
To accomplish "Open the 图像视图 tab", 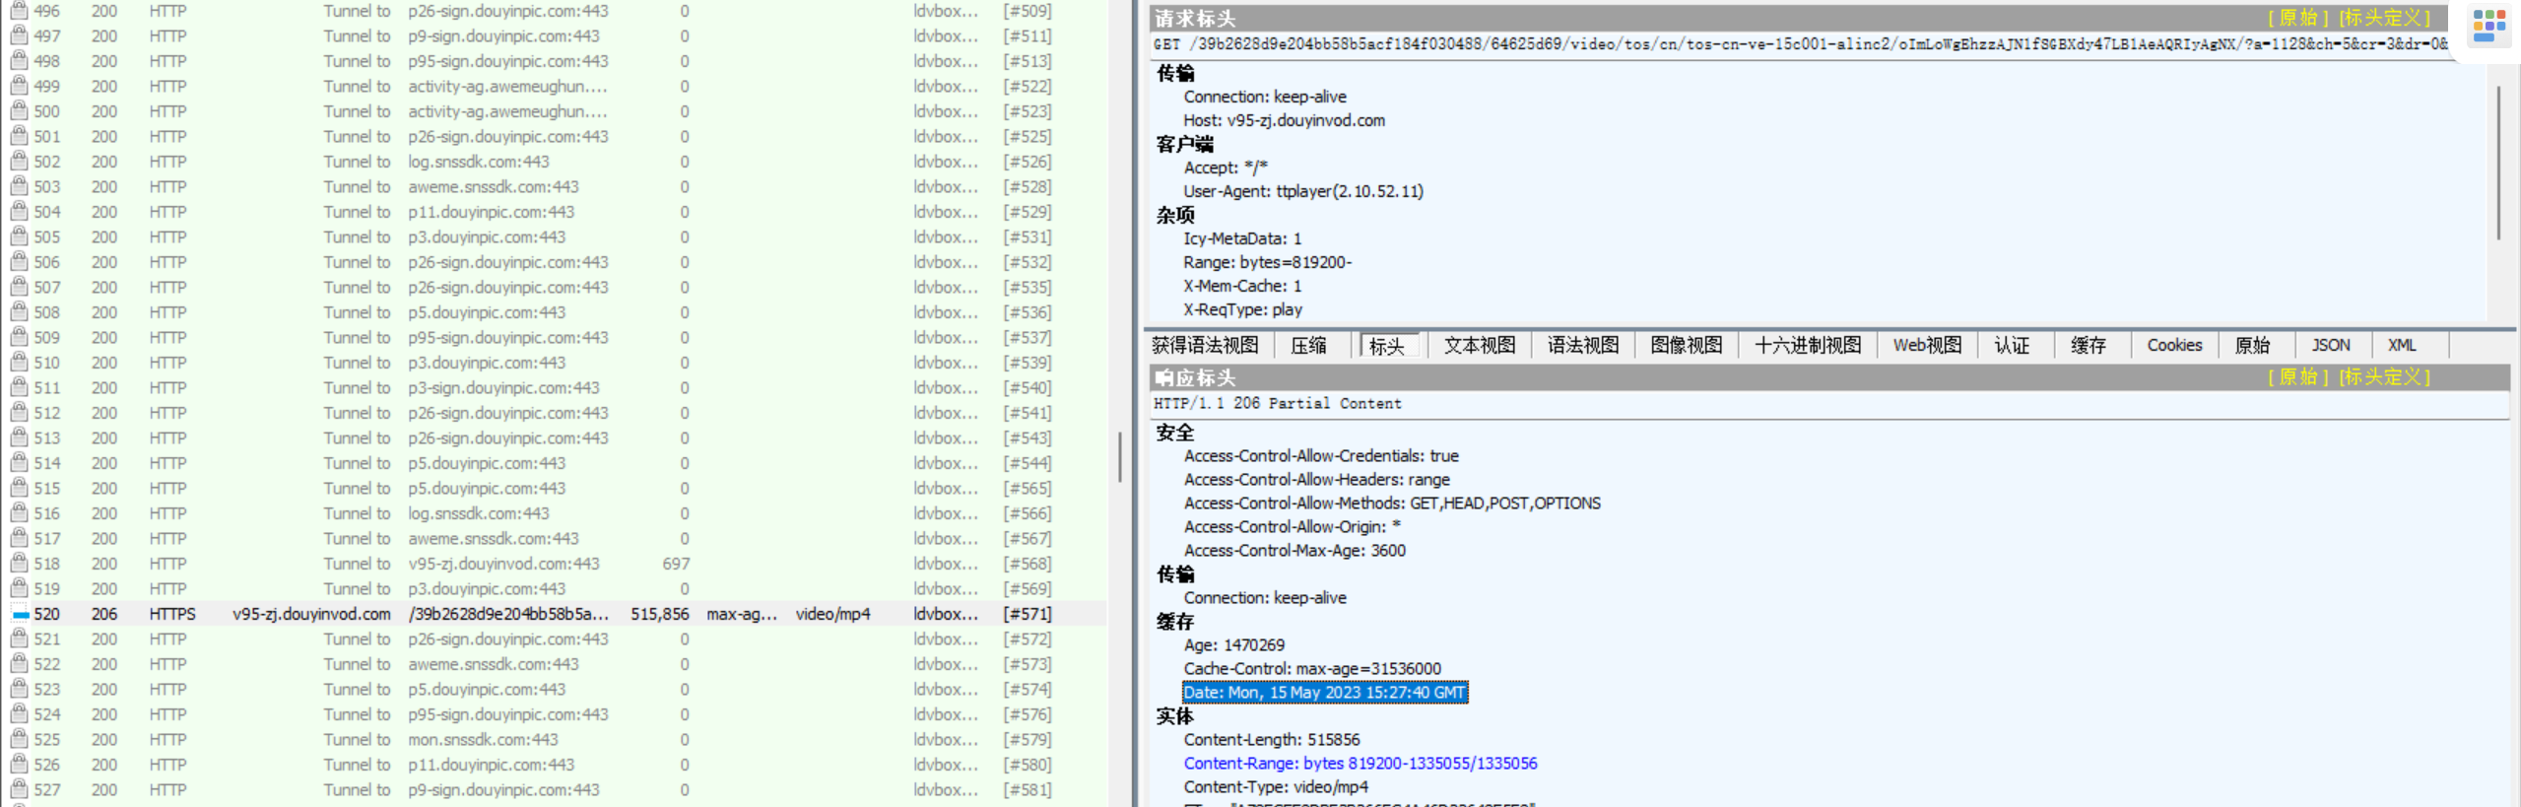I will pyautogui.click(x=1686, y=346).
